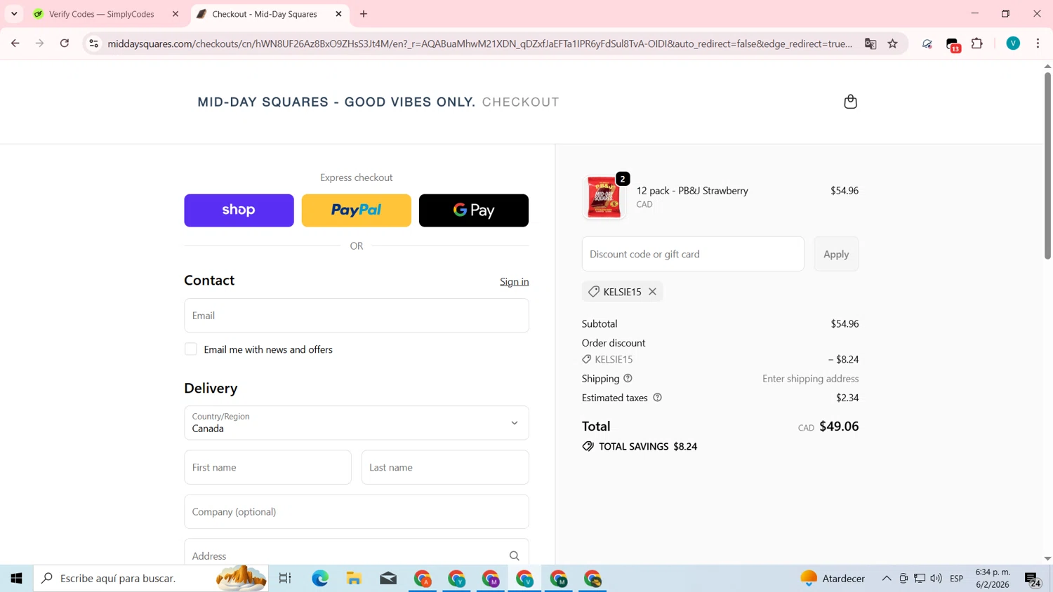Close the Verify Codes SimplyCodes tab

(175, 14)
